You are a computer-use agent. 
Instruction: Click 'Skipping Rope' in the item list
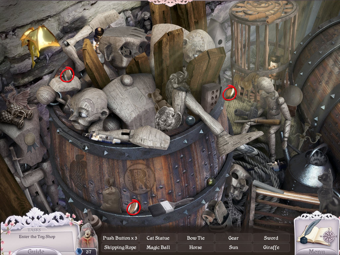[x=120, y=247]
